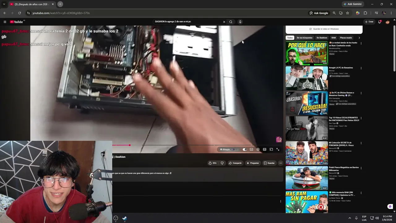This screenshot has width=396, height=223.
Task: Click Ask Gemini button
Action: [x=353, y=4]
